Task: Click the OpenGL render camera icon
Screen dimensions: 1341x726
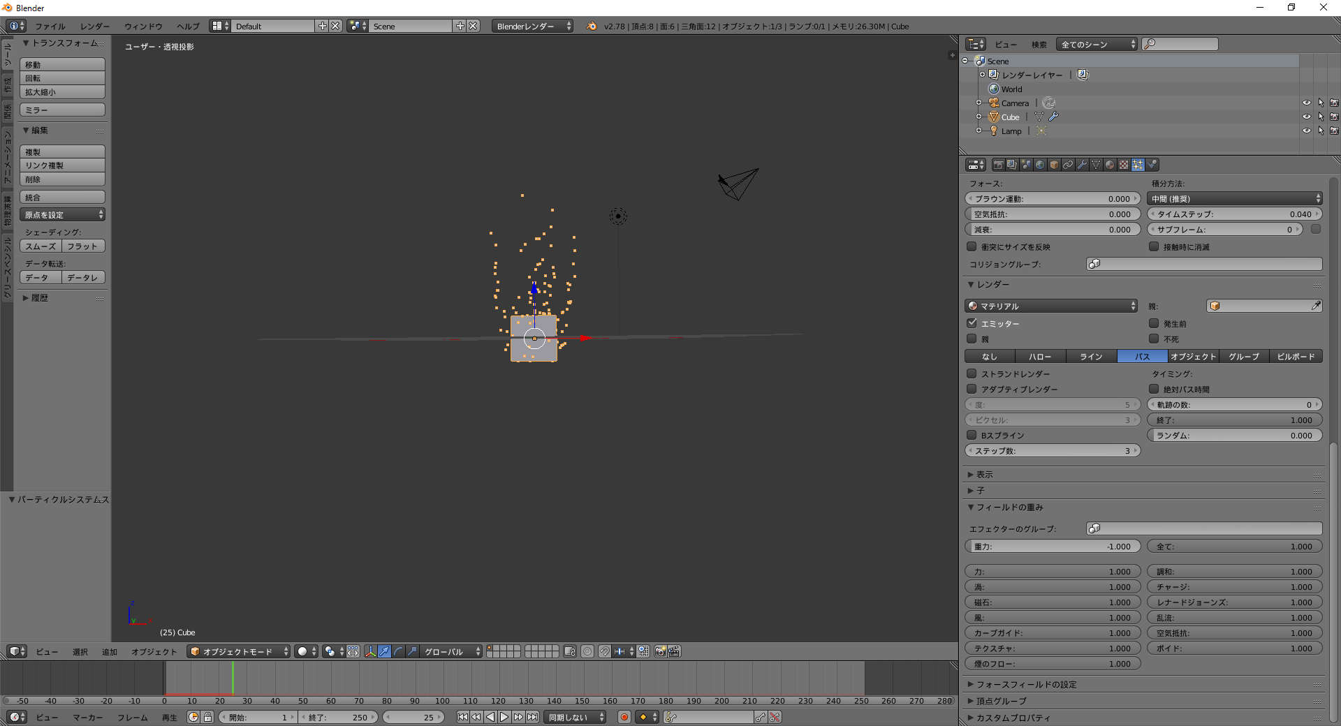Action: point(660,651)
